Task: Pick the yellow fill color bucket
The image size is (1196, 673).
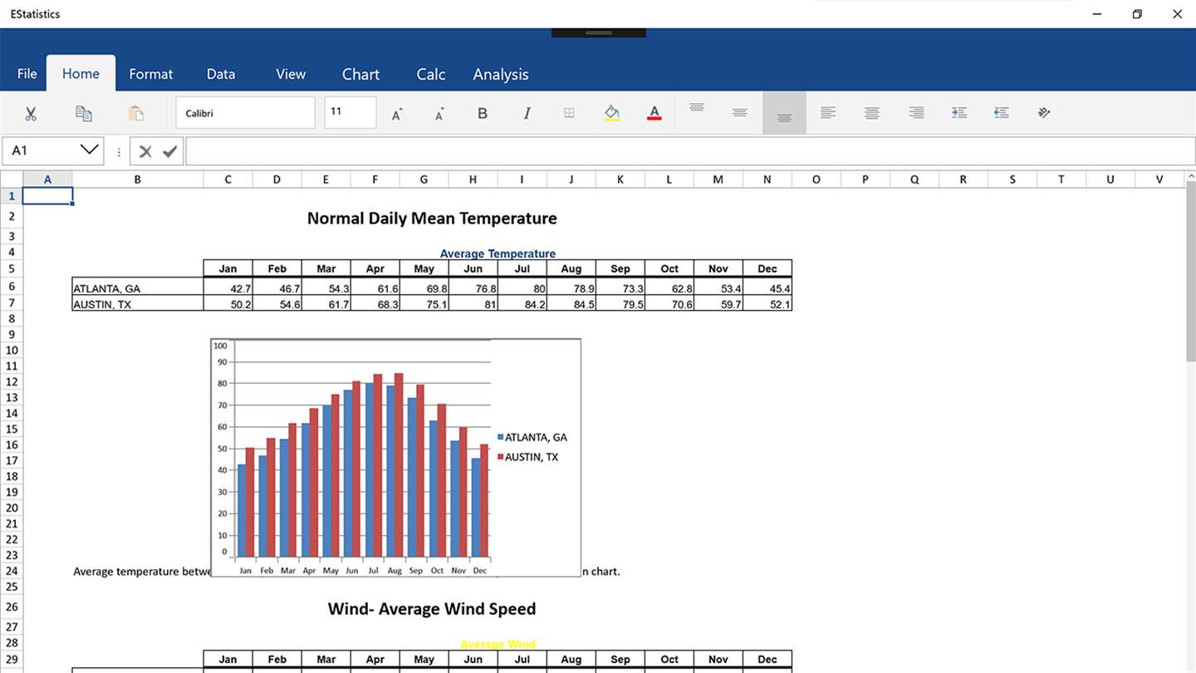Action: pos(611,113)
